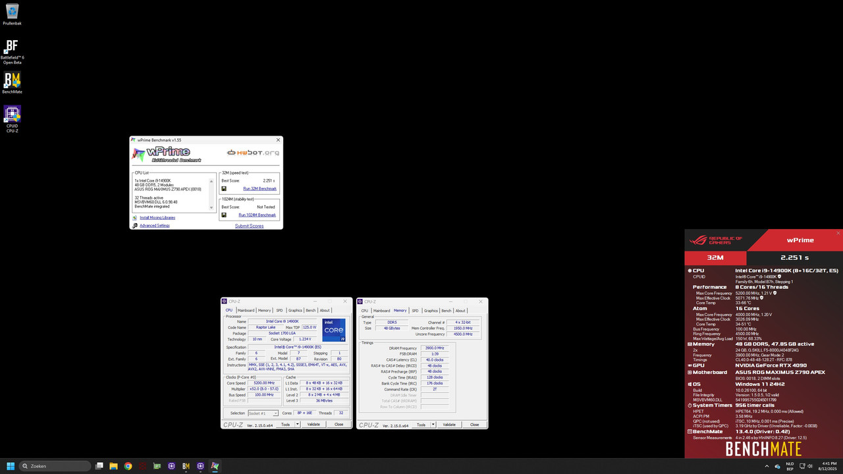The image size is (843, 474).
Task: Open Mainboard tab in right CPU-Z window
Action: (x=381, y=311)
